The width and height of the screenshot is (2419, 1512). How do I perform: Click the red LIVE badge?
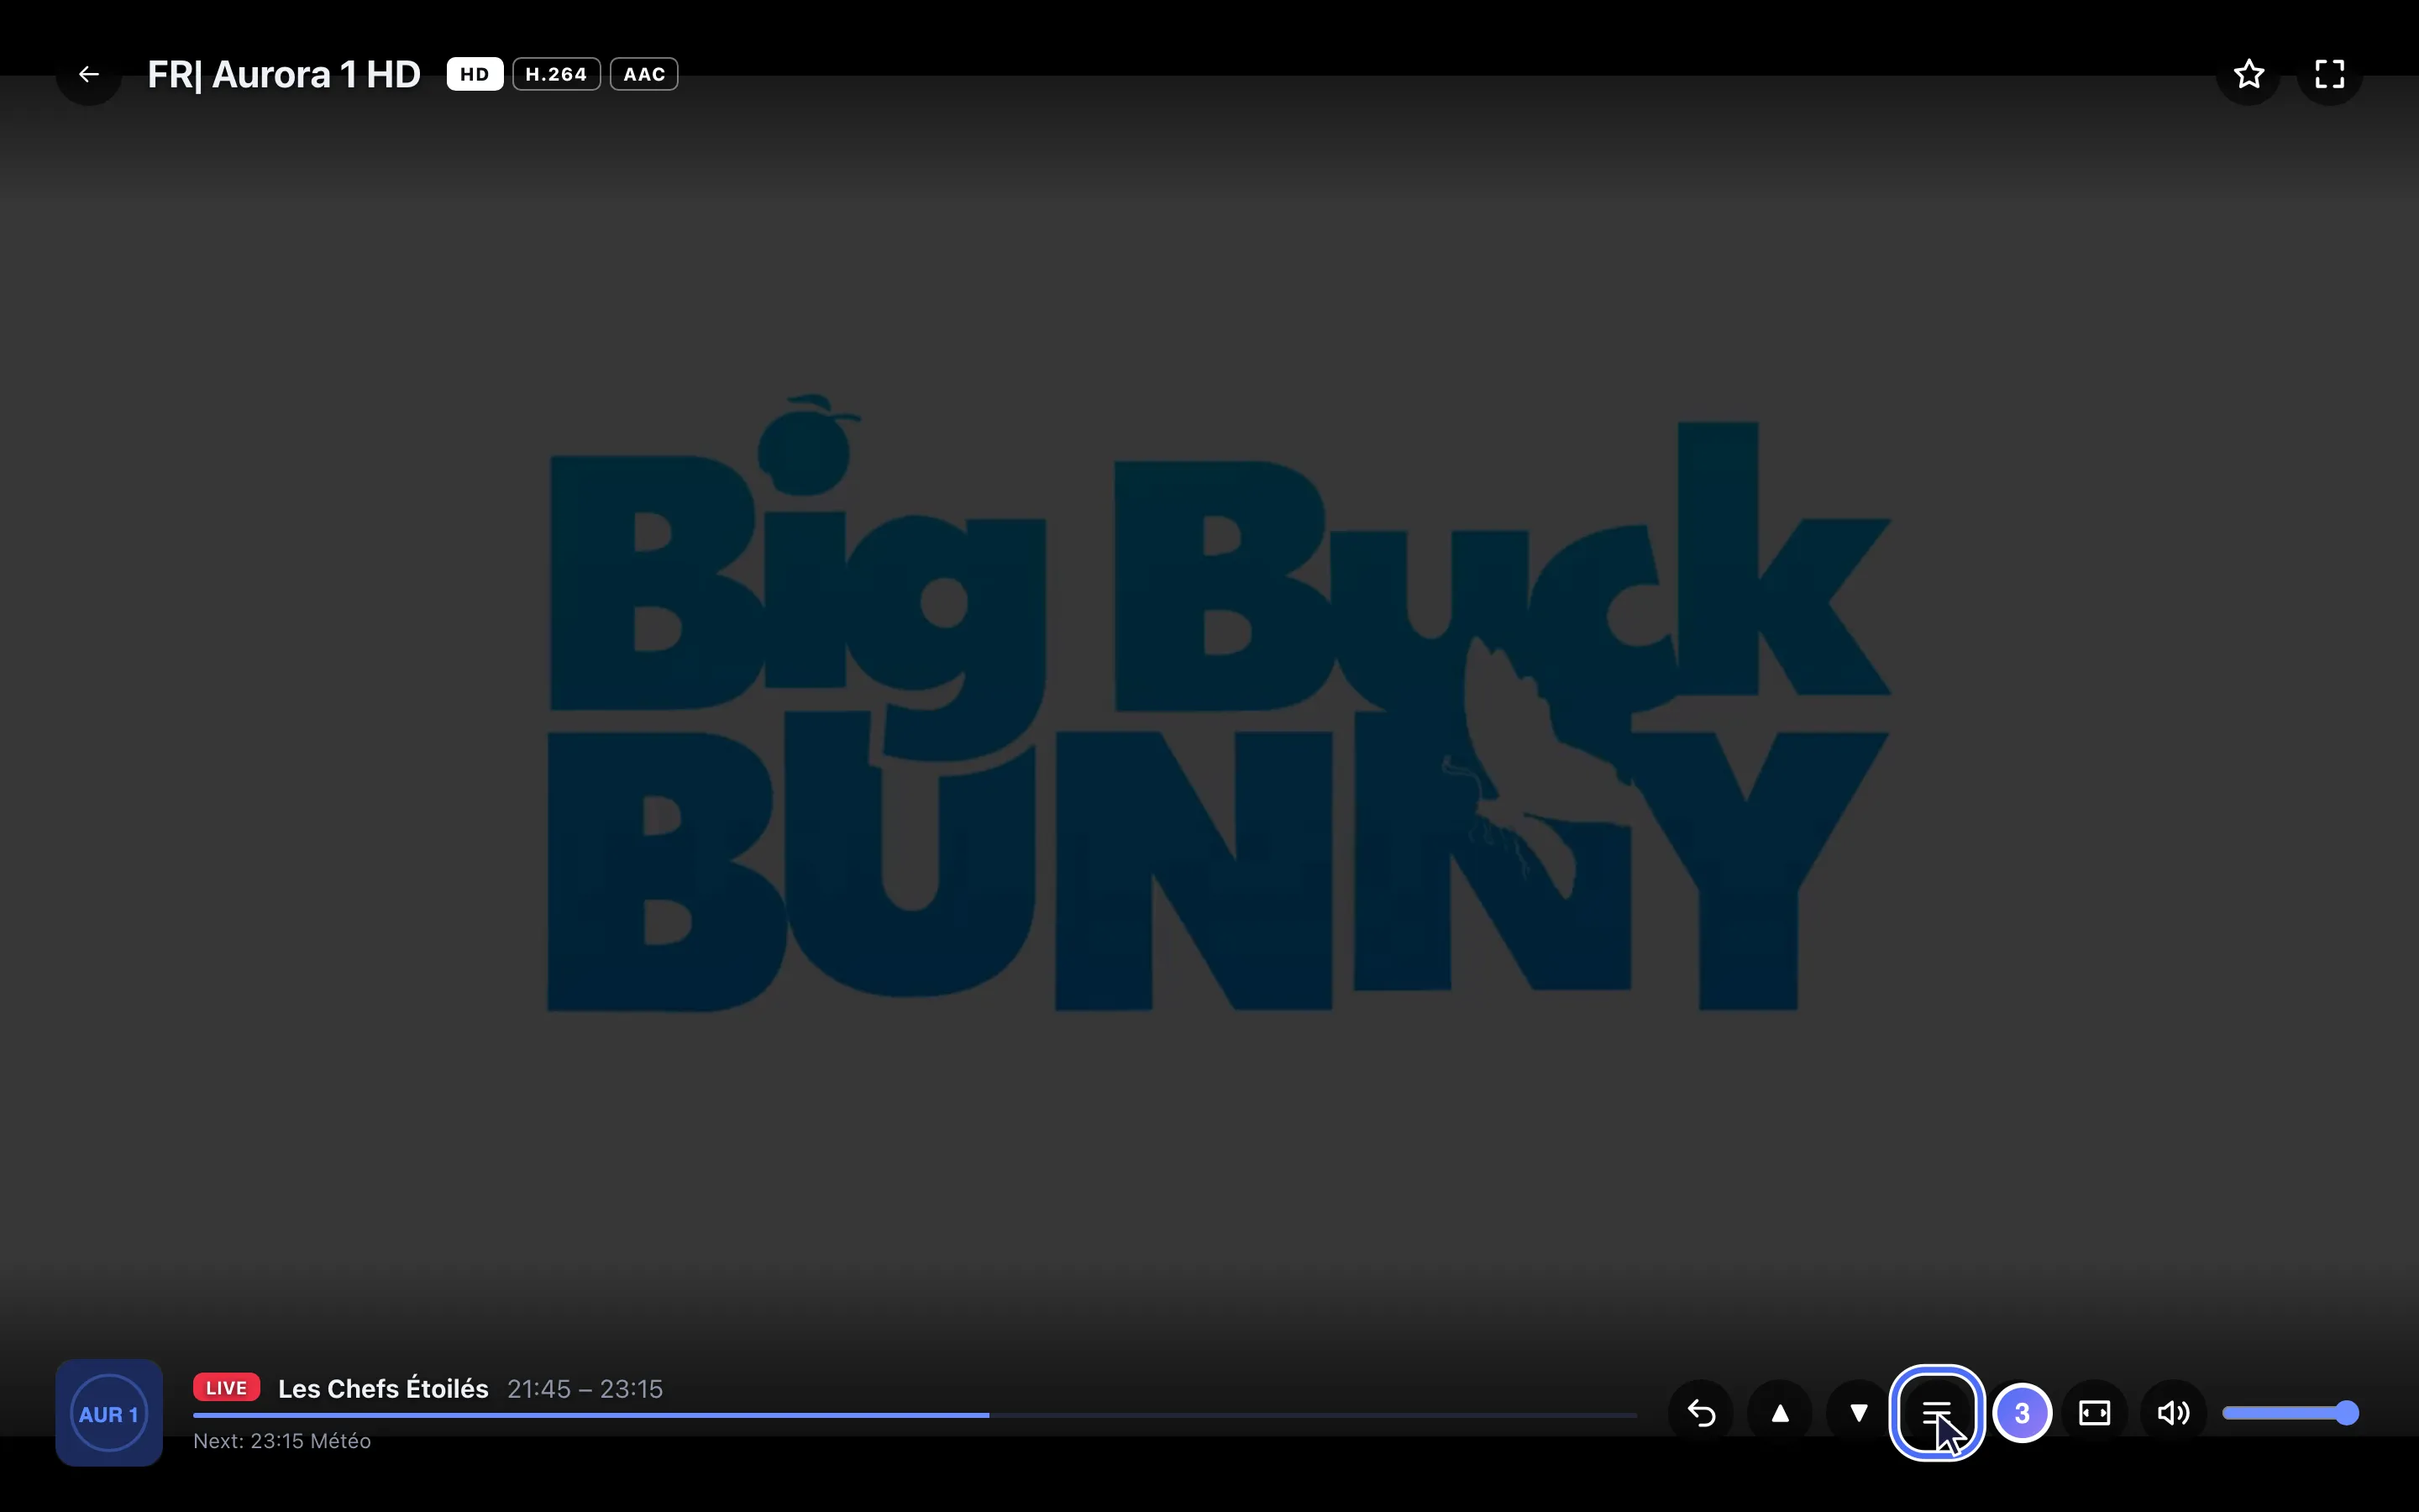click(x=226, y=1388)
